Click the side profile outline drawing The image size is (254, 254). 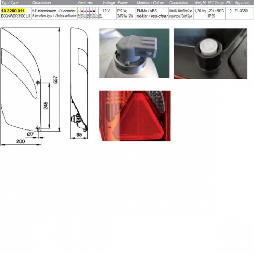click(79, 81)
